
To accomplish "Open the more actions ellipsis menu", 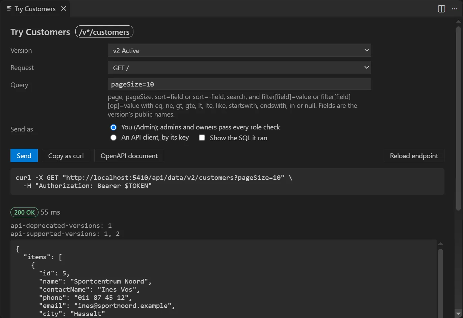I will pos(455,9).
